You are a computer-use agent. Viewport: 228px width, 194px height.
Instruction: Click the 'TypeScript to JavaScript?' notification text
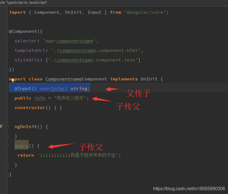(26, 3)
